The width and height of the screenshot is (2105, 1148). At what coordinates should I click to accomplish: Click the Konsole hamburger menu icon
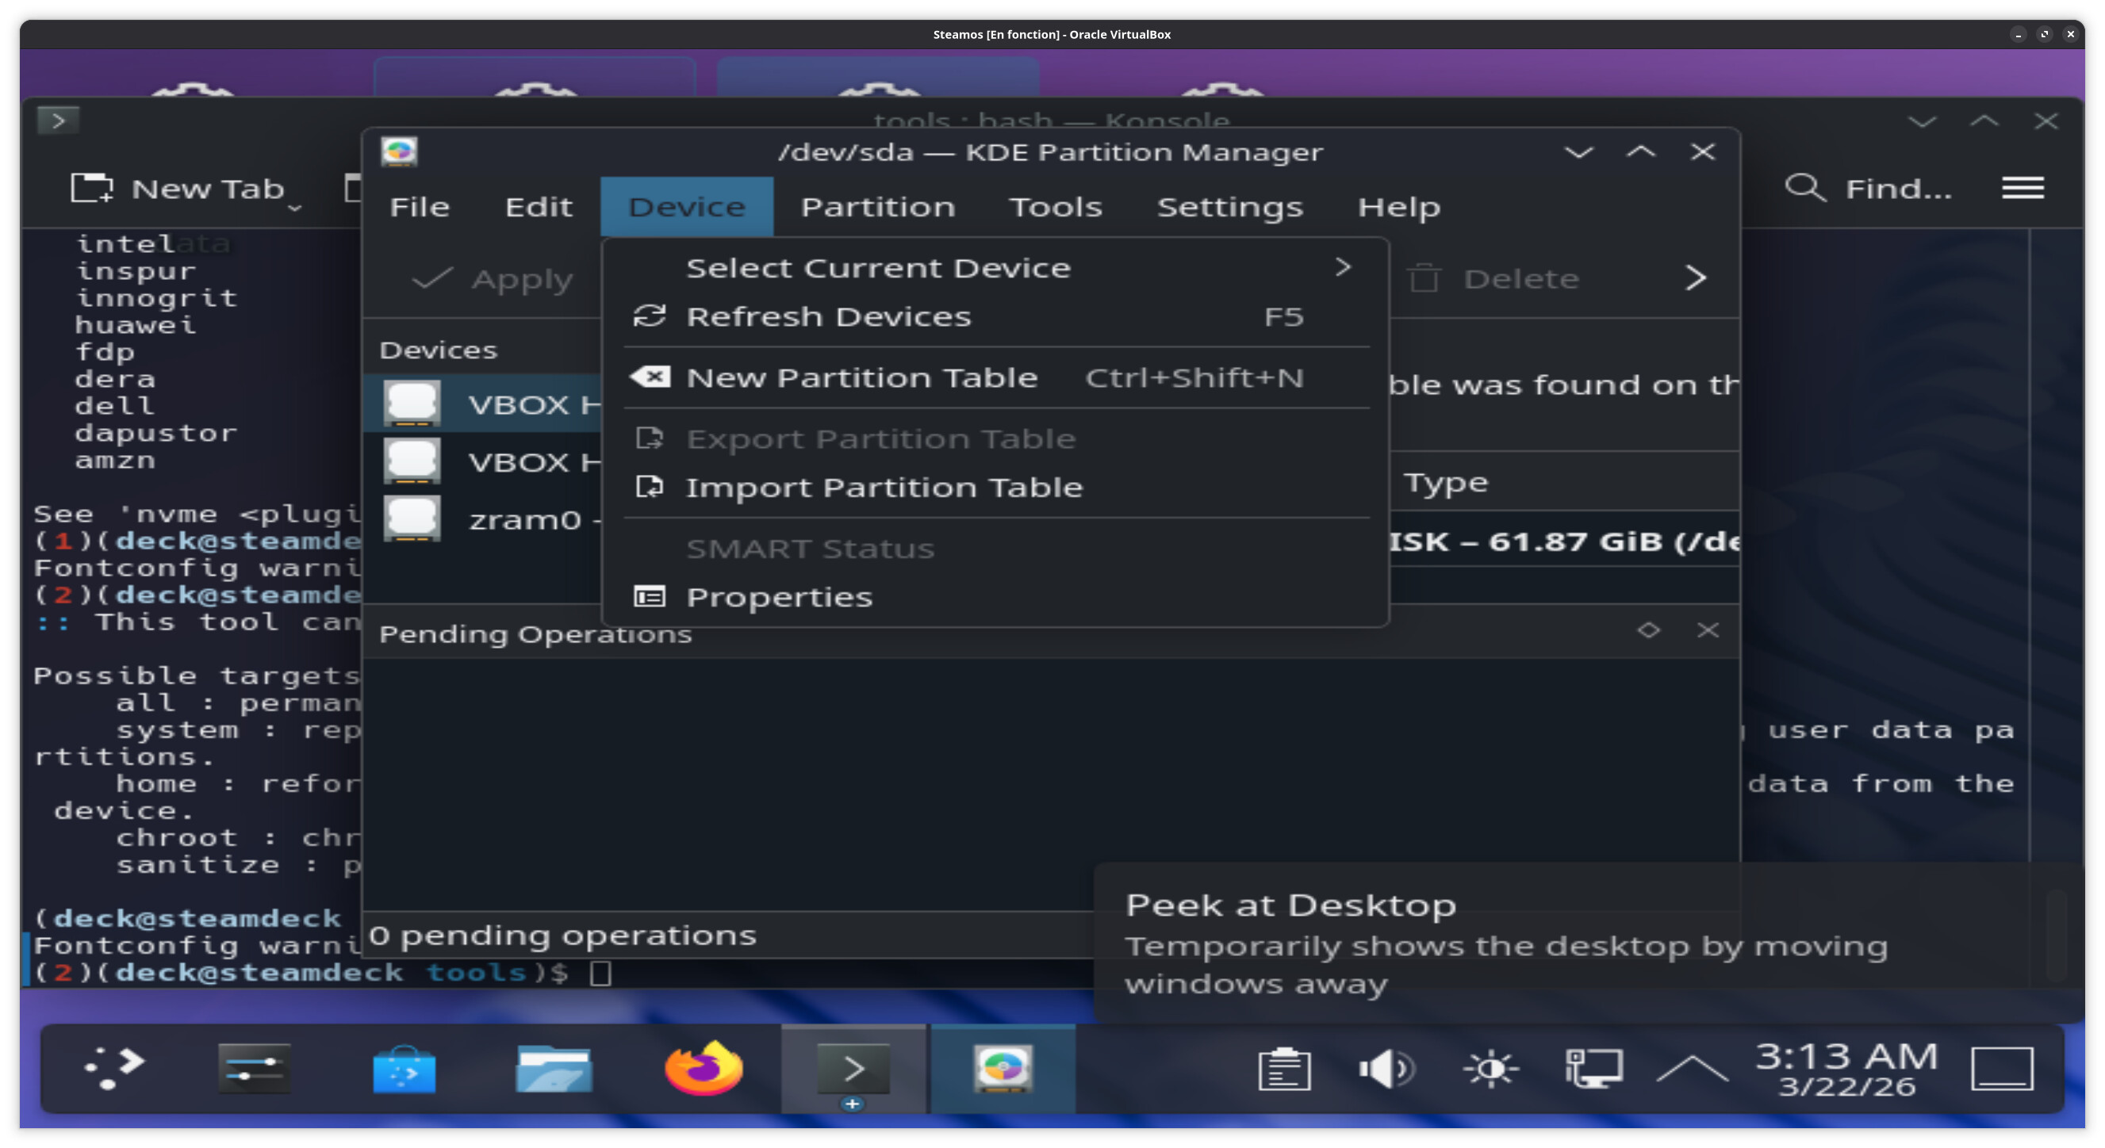pos(2023,189)
